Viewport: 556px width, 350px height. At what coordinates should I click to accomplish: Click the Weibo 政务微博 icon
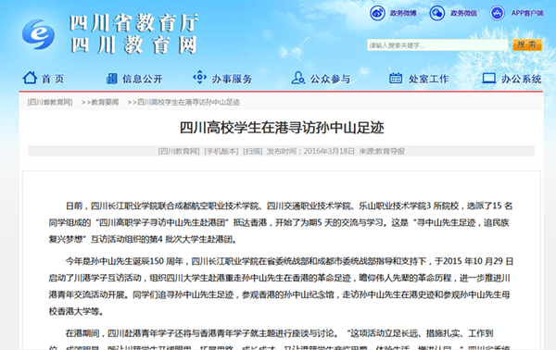pos(378,13)
